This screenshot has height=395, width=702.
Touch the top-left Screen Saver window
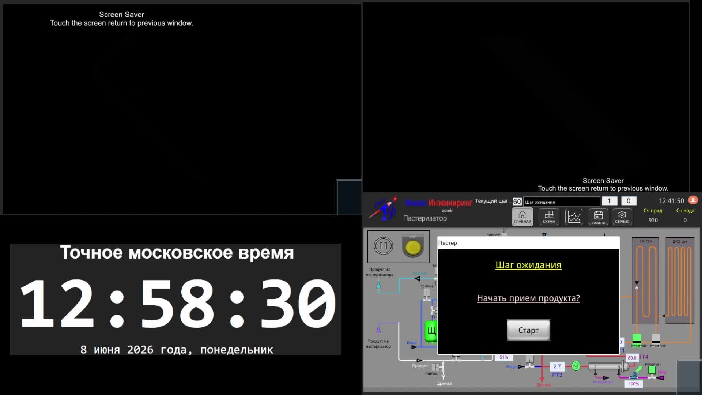point(182,109)
